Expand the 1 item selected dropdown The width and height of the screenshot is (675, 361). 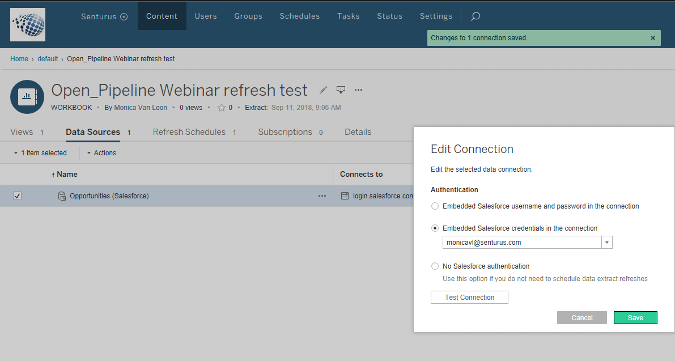coord(40,152)
